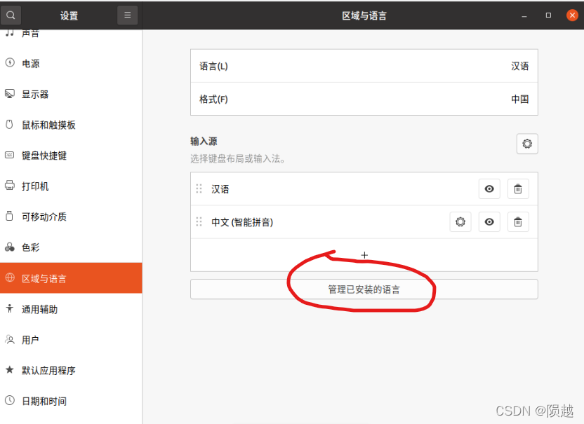Viewport: 584px width, 424px height.
Task: Select 鼠标和触摸板 in sidebar
Action: point(71,125)
